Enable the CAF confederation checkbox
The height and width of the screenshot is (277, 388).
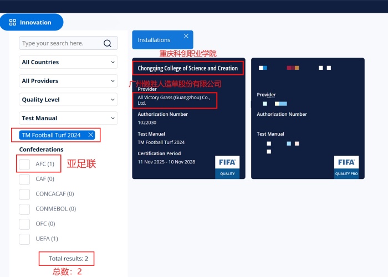point(24,179)
